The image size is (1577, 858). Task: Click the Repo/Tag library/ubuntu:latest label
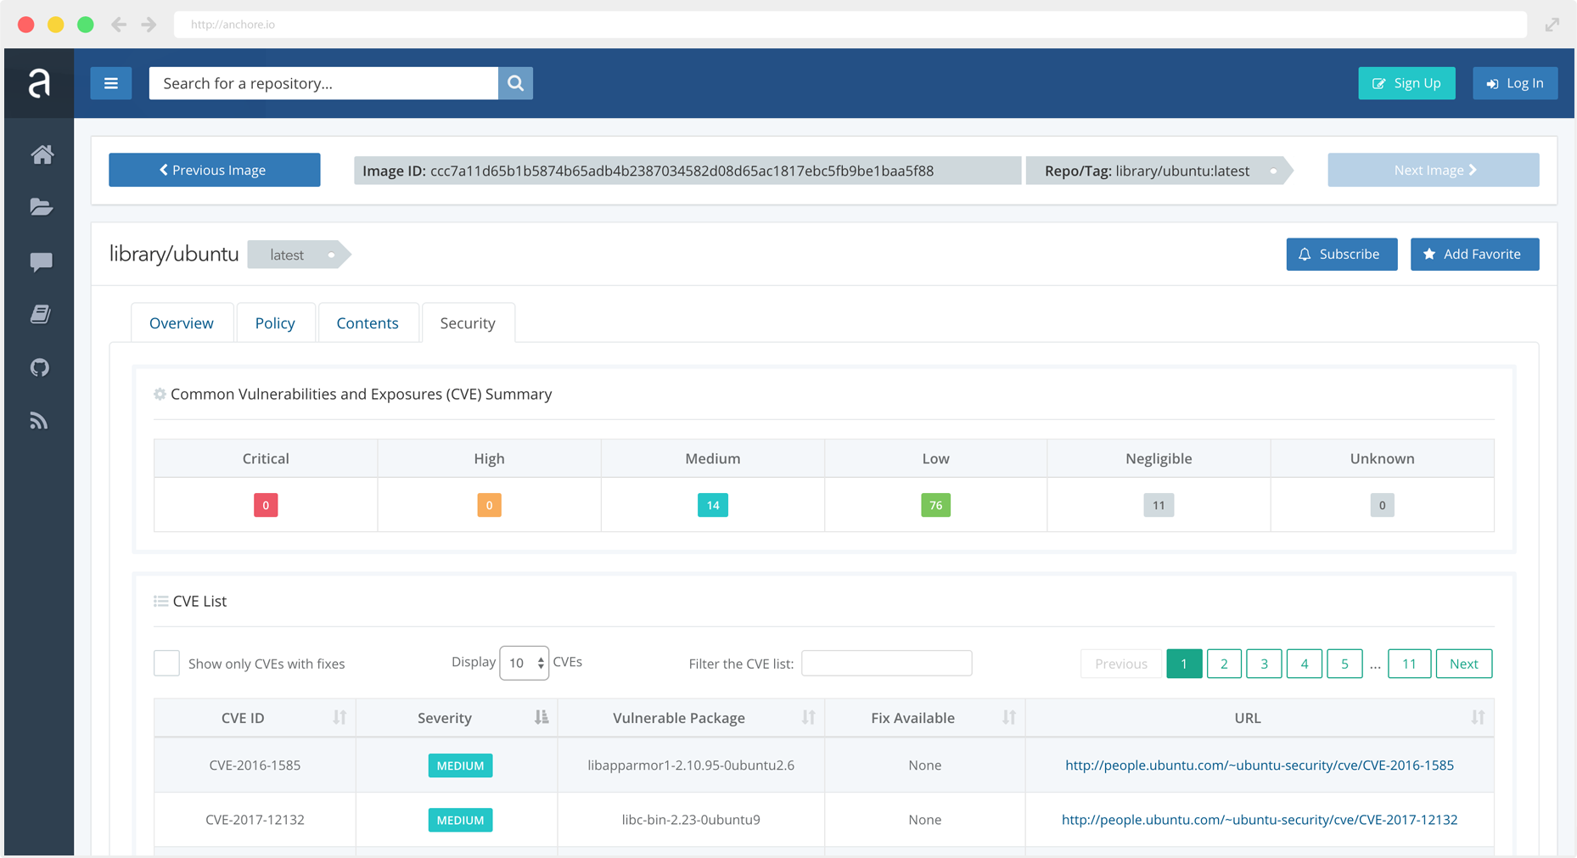(x=1159, y=171)
